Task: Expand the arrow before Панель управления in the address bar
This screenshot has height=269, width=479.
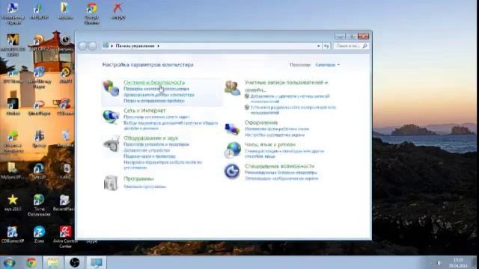Action: tap(112, 46)
